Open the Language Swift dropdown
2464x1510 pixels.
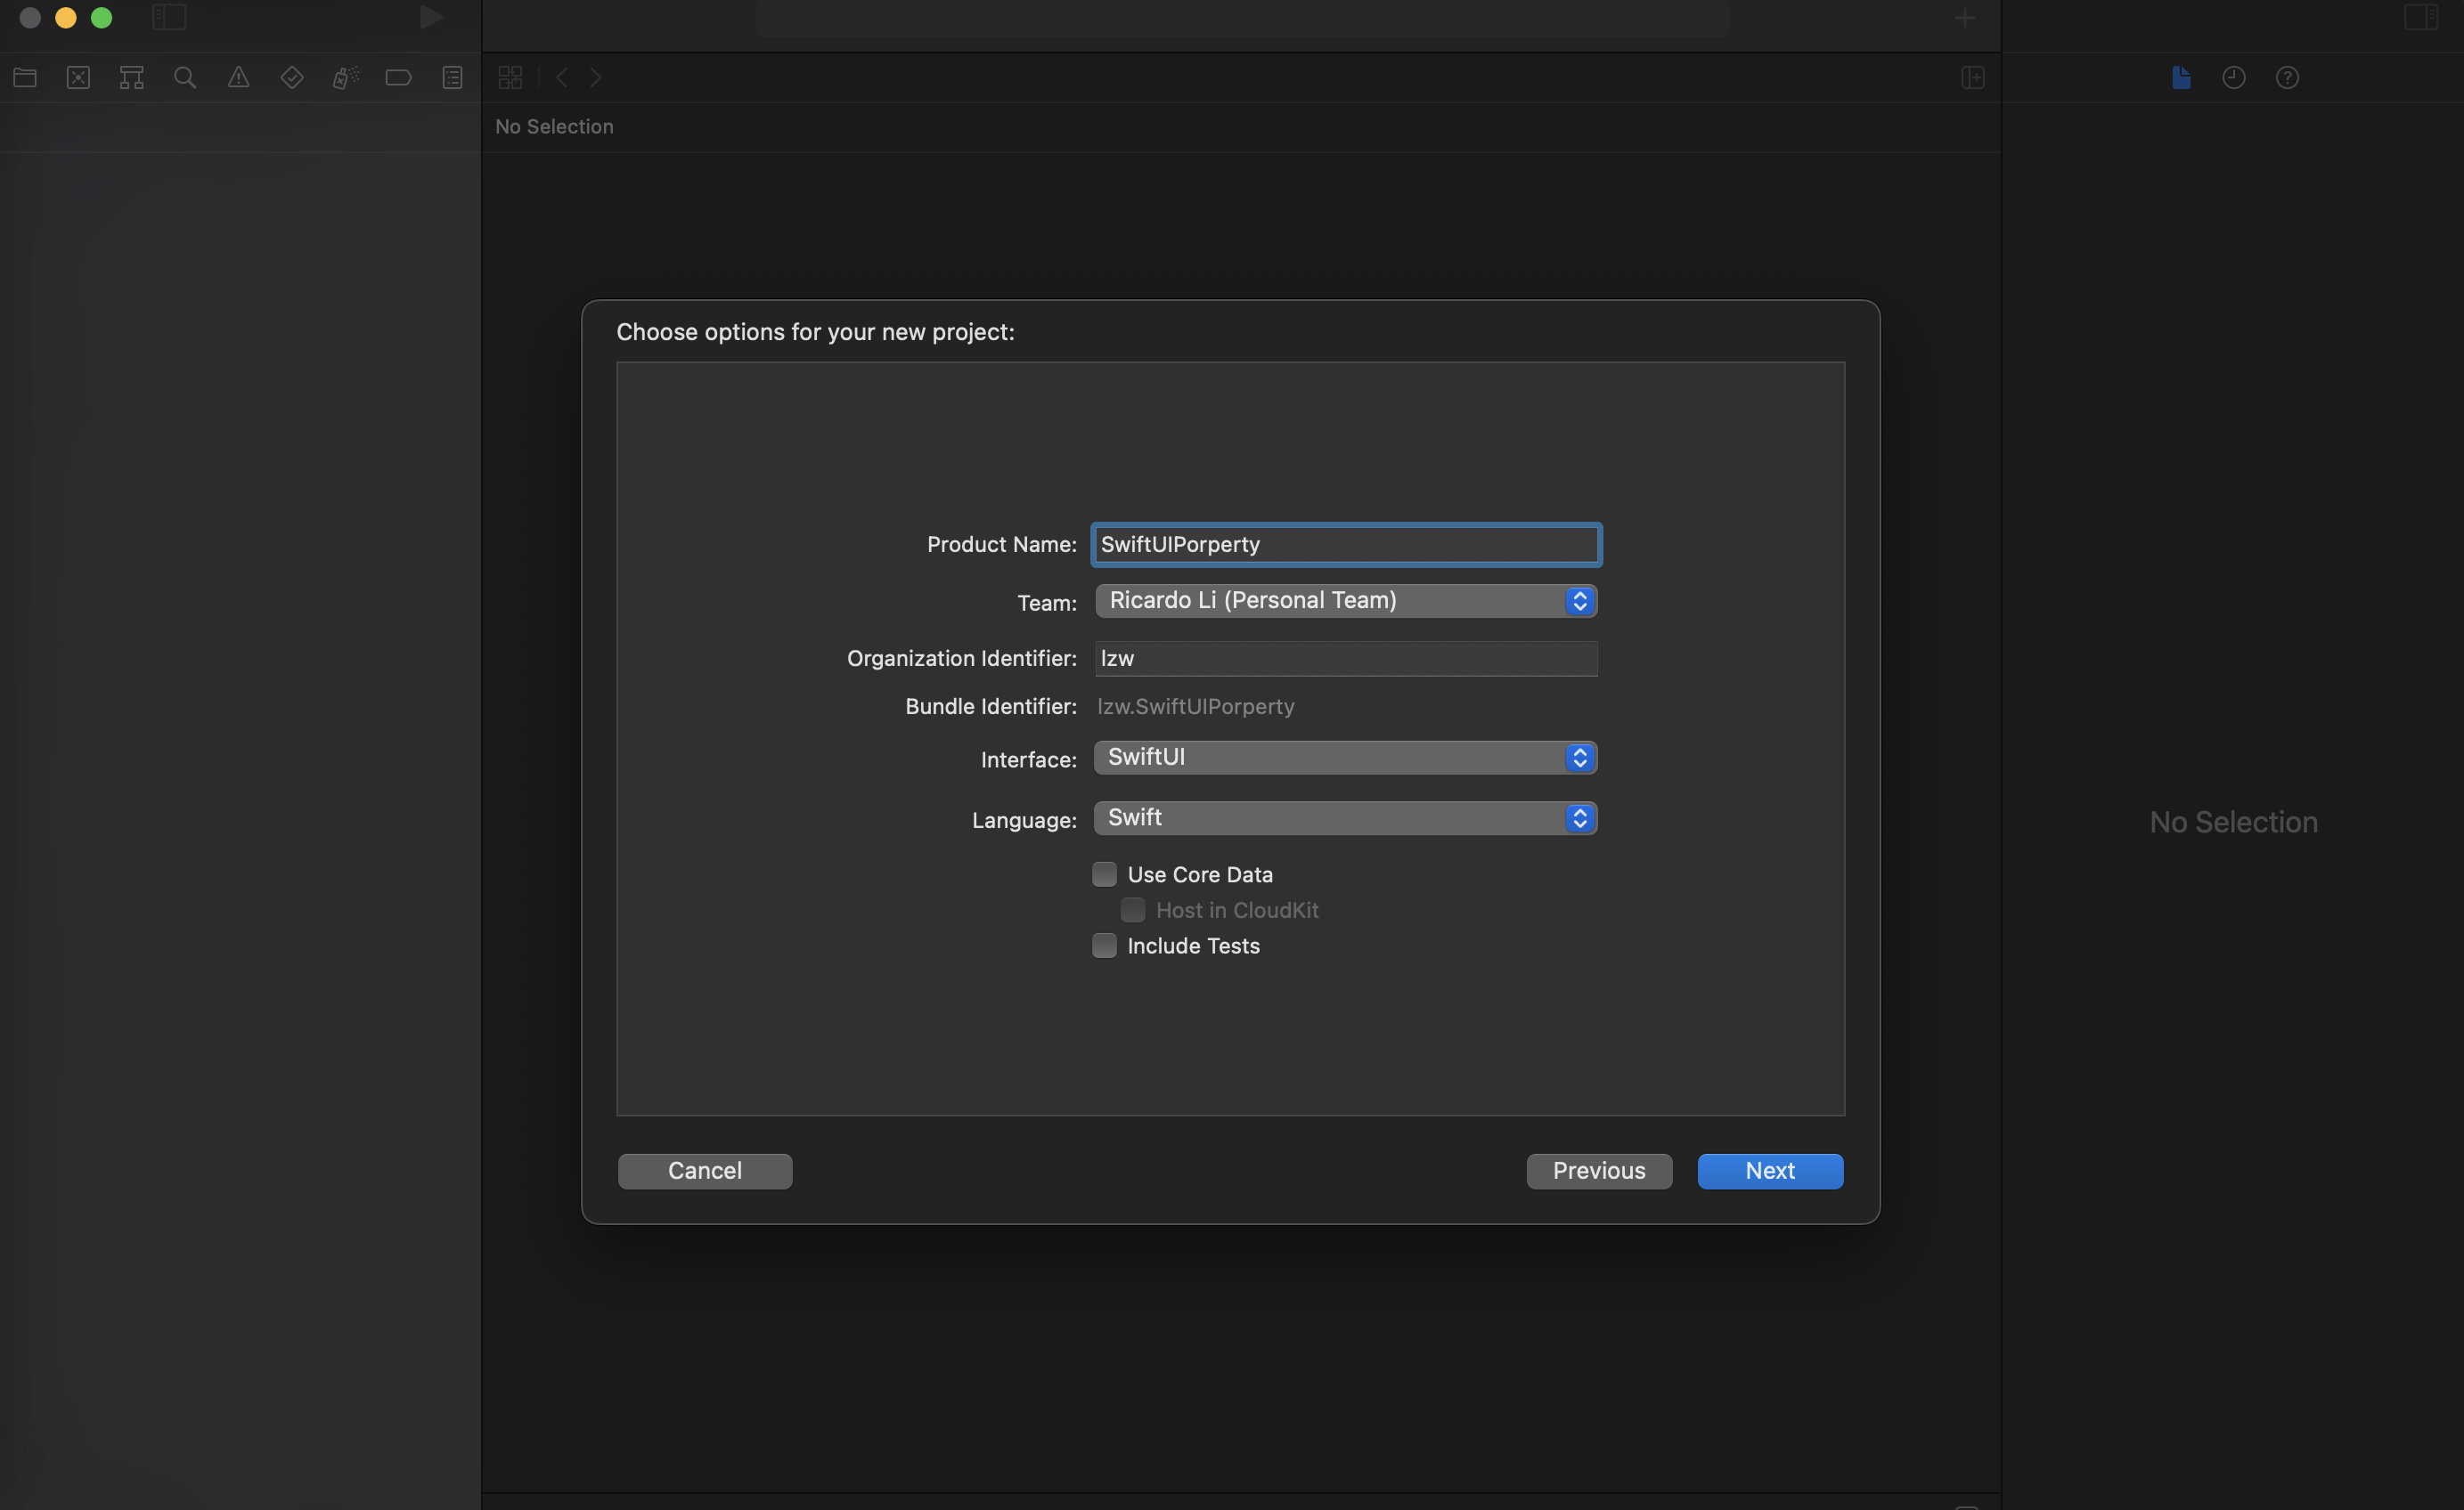click(x=1345, y=818)
